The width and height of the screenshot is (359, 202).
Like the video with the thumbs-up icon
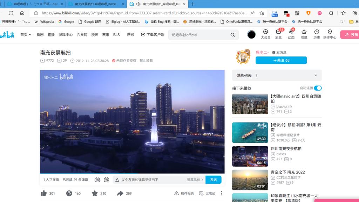(44, 193)
